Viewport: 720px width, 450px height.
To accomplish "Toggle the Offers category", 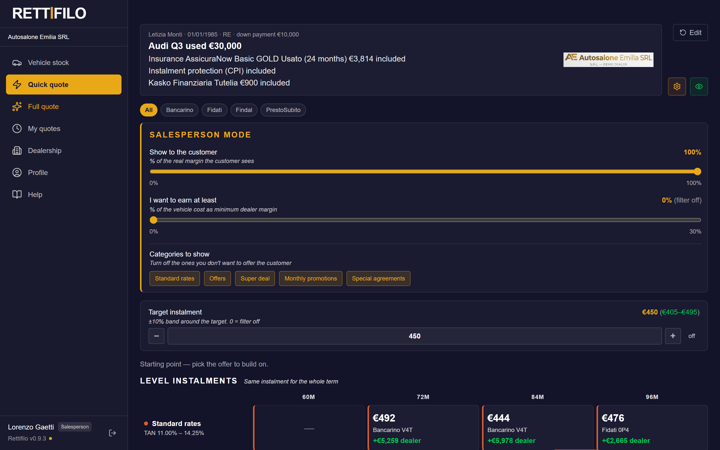I will (x=217, y=278).
